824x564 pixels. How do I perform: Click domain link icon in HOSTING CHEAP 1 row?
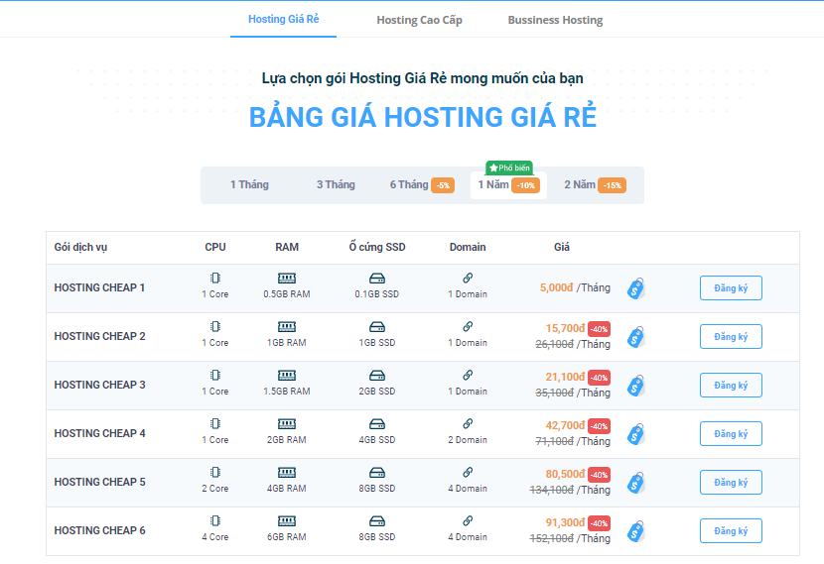point(468,278)
